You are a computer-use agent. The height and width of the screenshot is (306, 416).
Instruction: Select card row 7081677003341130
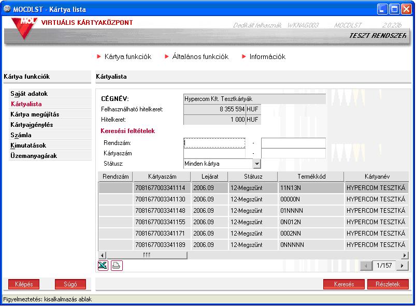point(253,199)
